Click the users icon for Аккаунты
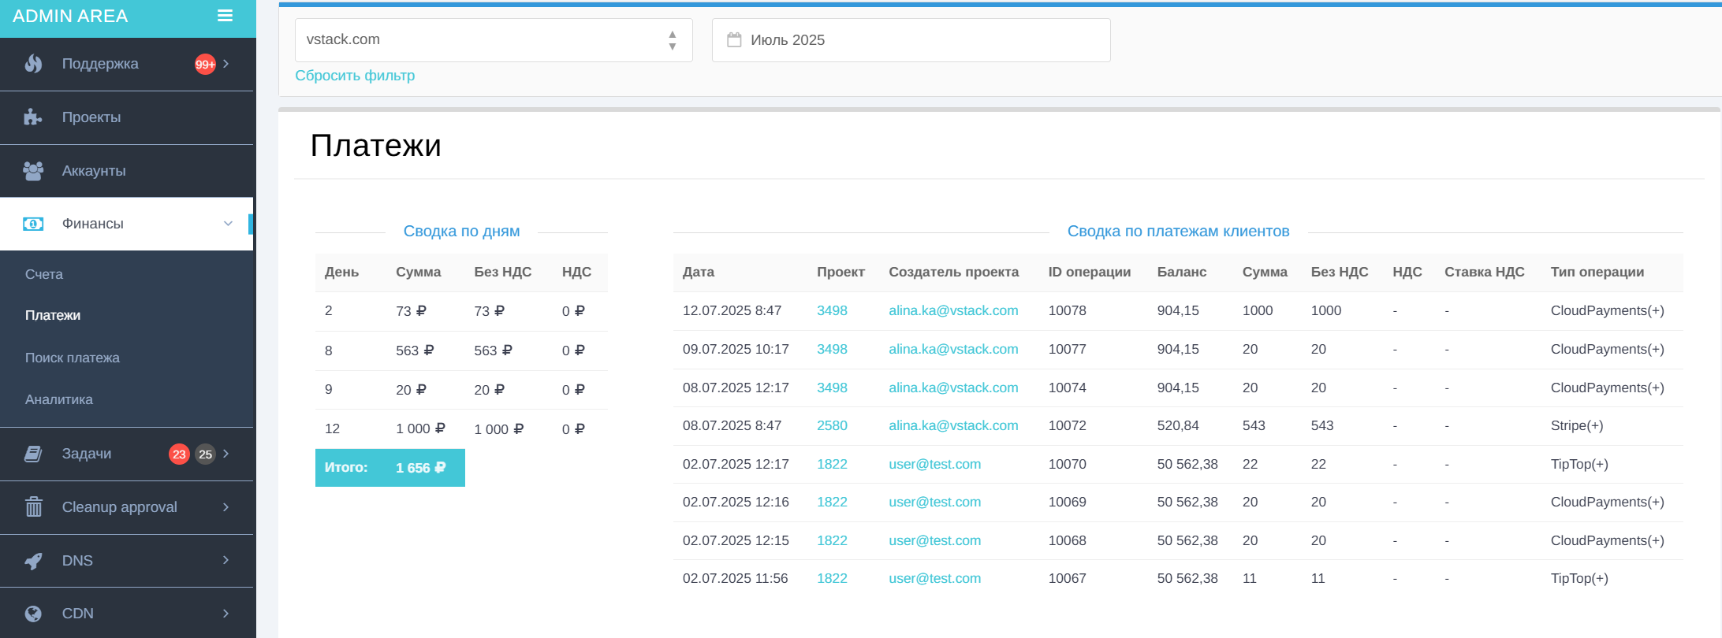This screenshot has width=1722, height=638. coord(33,171)
